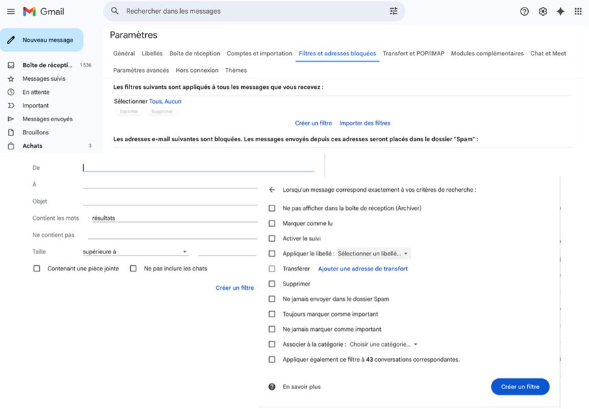Open the Google apps grid icon
The height and width of the screenshot is (409, 589).
coord(578,12)
